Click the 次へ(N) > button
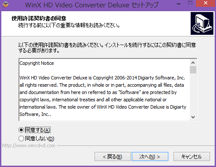This screenshot has width=216, height=167. pos(150,157)
